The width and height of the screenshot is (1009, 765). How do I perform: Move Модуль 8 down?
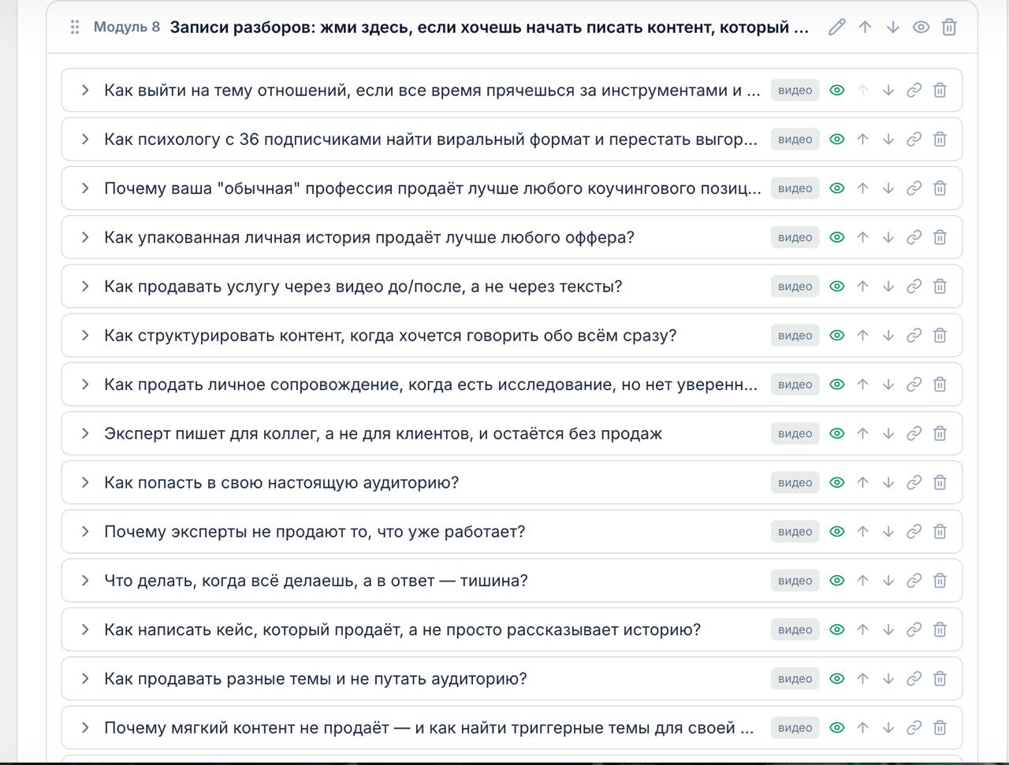click(893, 28)
